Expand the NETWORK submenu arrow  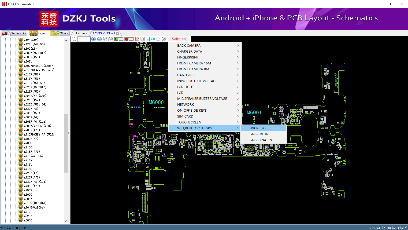238,105
